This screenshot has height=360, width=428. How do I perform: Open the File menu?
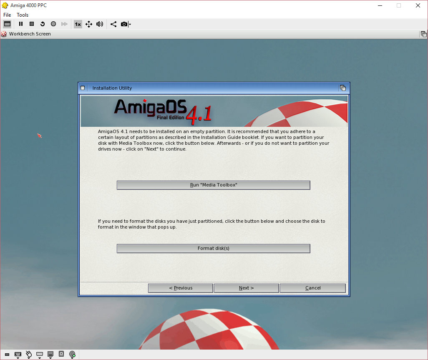coord(7,15)
